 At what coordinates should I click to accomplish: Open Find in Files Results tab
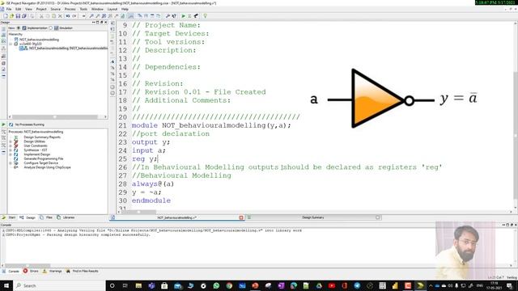point(83,271)
